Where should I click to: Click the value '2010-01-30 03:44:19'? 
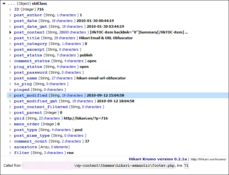point(106,26)
